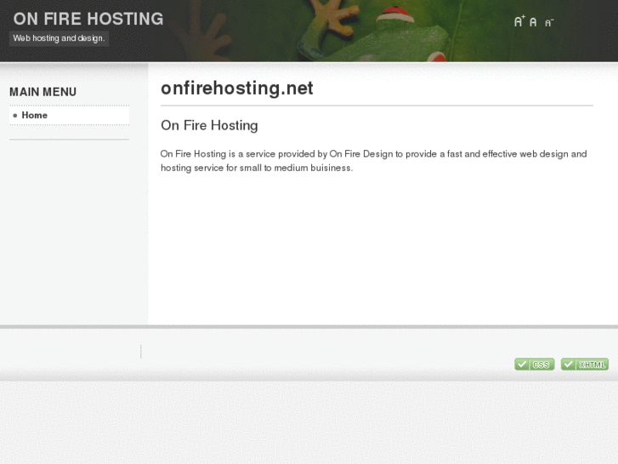This screenshot has width=618, height=464.
Task: Increase font size with A+ icon
Action: click(x=519, y=21)
